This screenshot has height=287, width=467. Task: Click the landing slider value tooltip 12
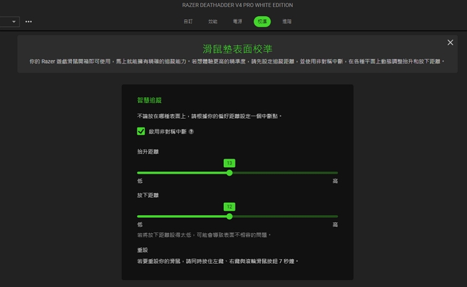pyautogui.click(x=230, y=207)
